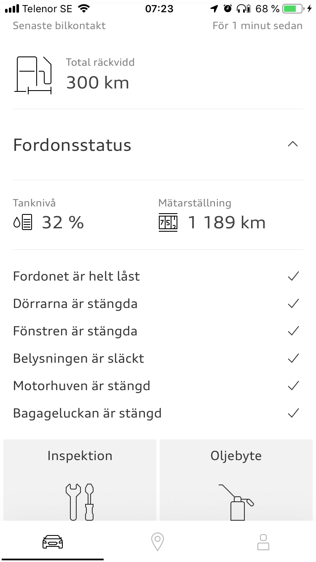Tap the oil can icon
Image resolution: width=316 pixels, height=562 pixels.
pyautogui.click(x=236, y=502)
